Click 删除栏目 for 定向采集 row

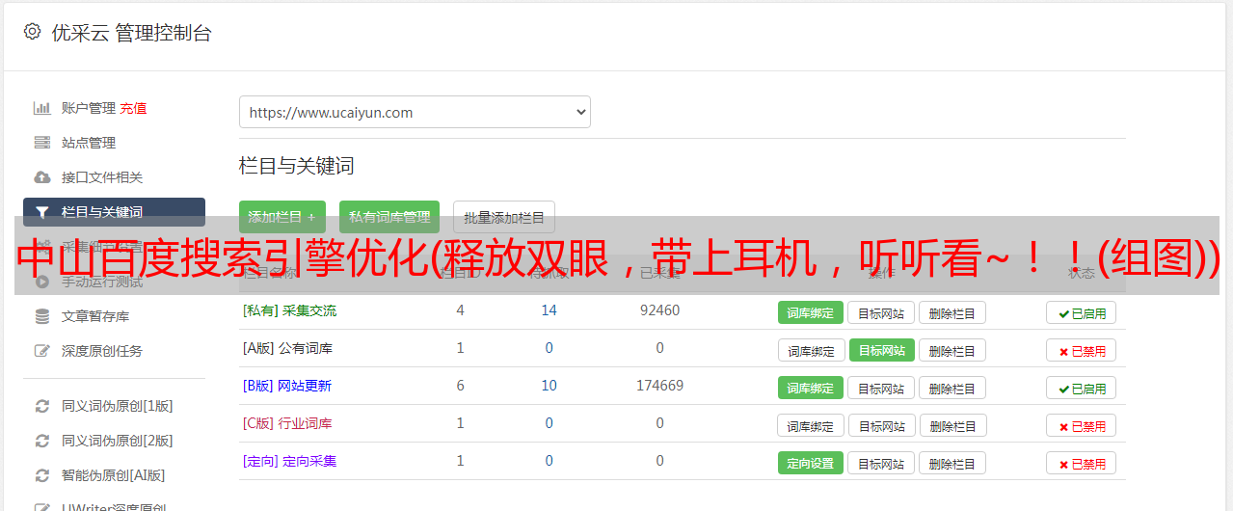point(952,463)
